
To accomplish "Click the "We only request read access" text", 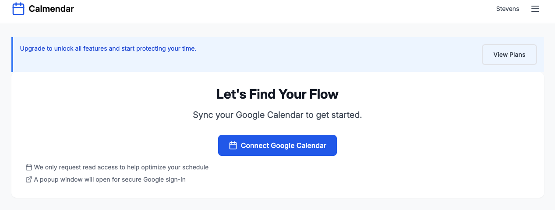I will click(121, 167).
